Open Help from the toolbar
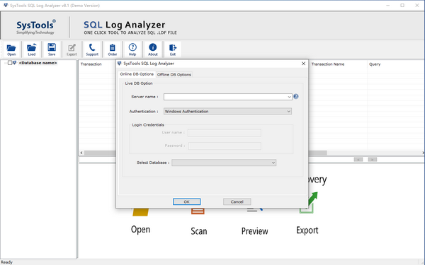Screen dimensions: 425x265 132,49
